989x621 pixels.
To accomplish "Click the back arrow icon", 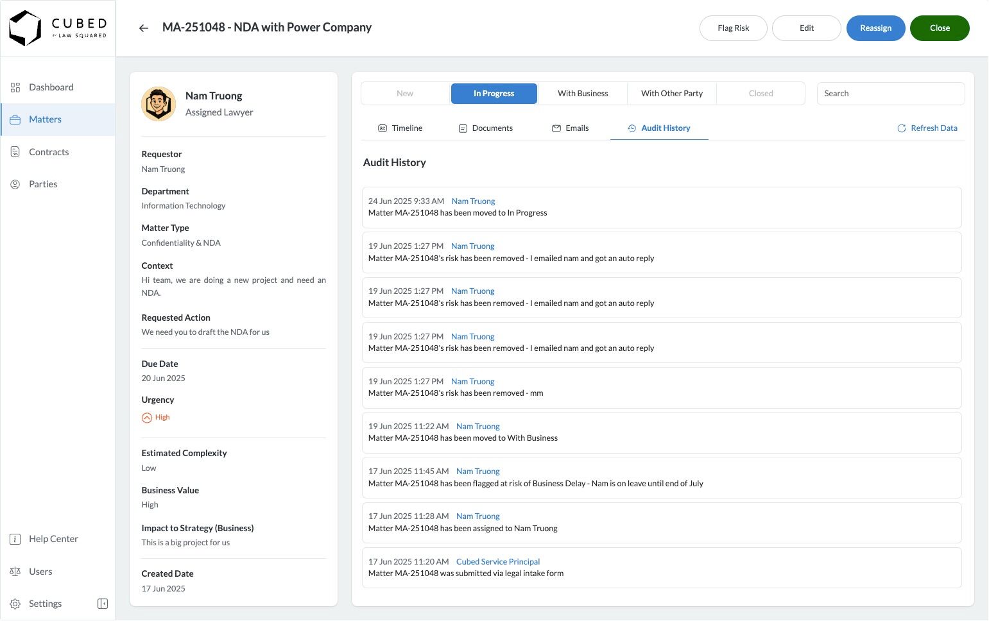I will 144,28.
